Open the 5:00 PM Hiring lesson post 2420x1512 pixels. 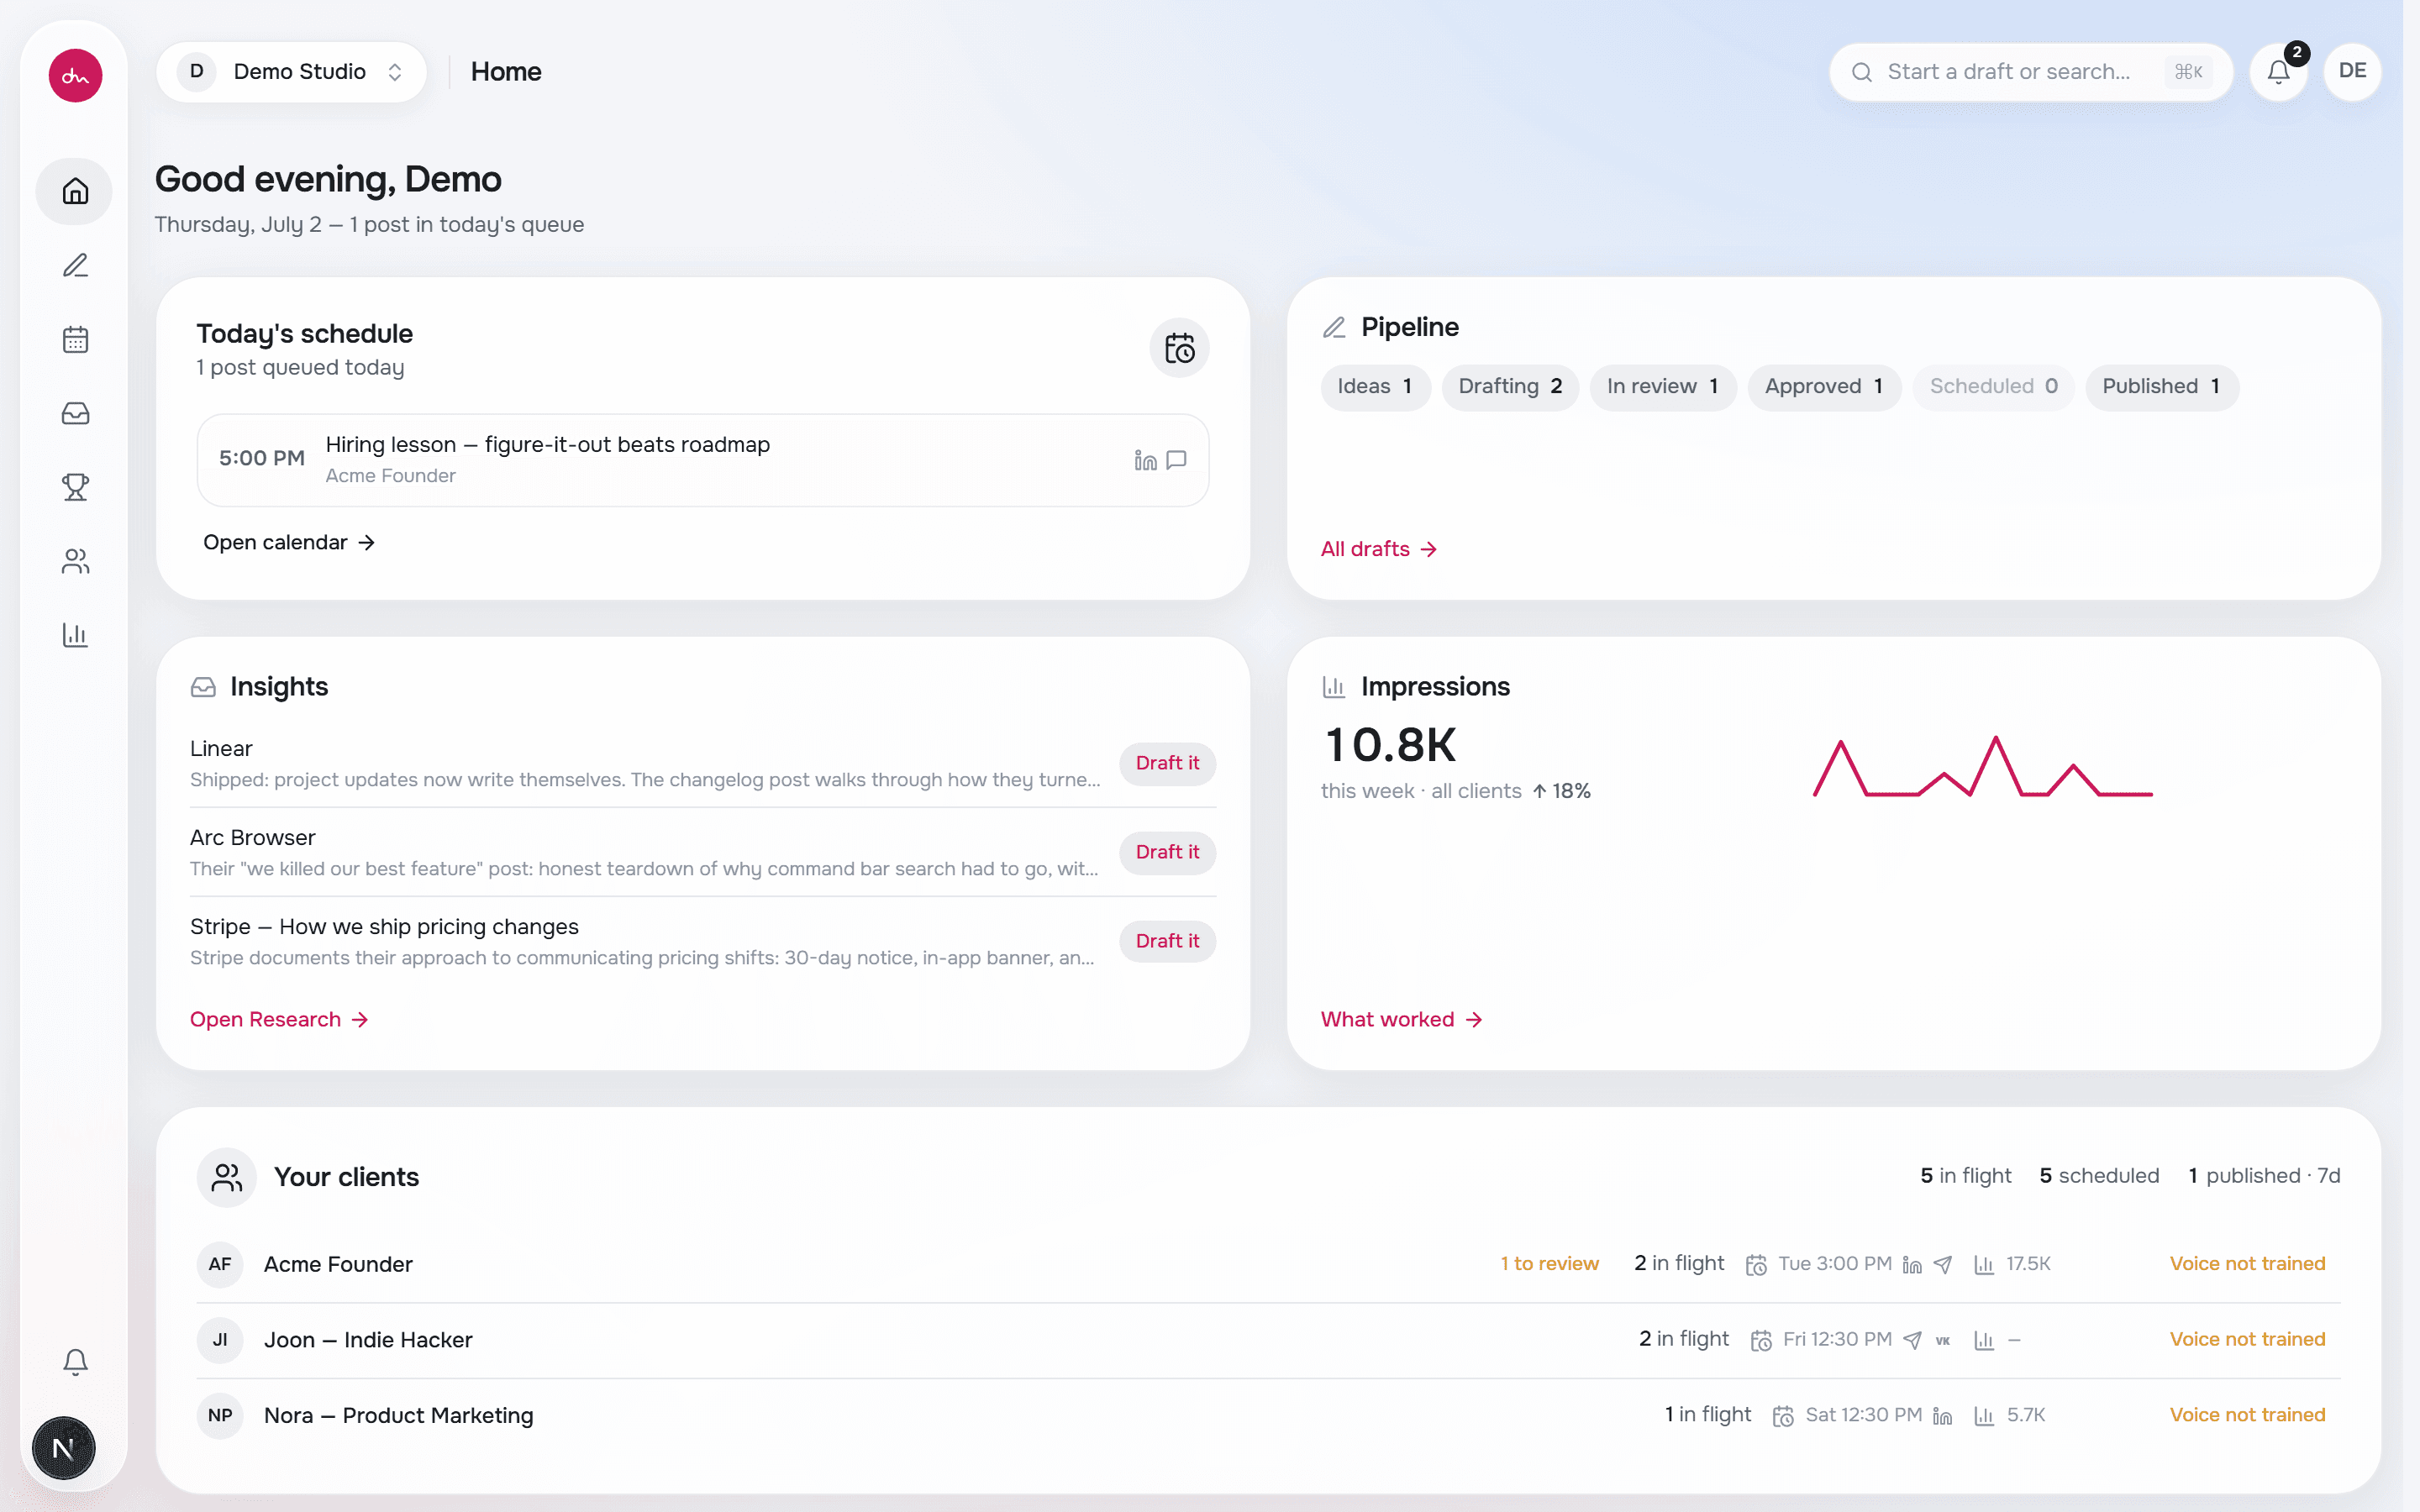[703, 460]
